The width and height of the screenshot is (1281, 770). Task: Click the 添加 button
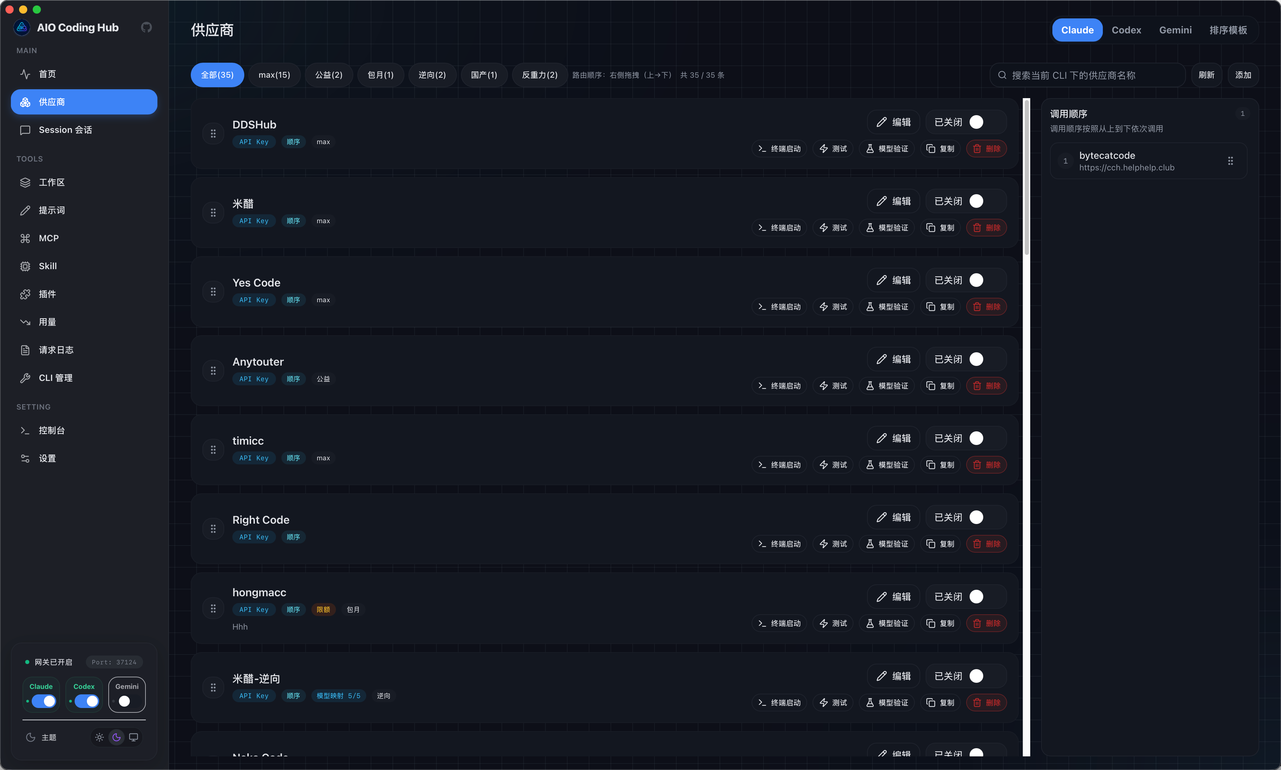pos(1243,75)
